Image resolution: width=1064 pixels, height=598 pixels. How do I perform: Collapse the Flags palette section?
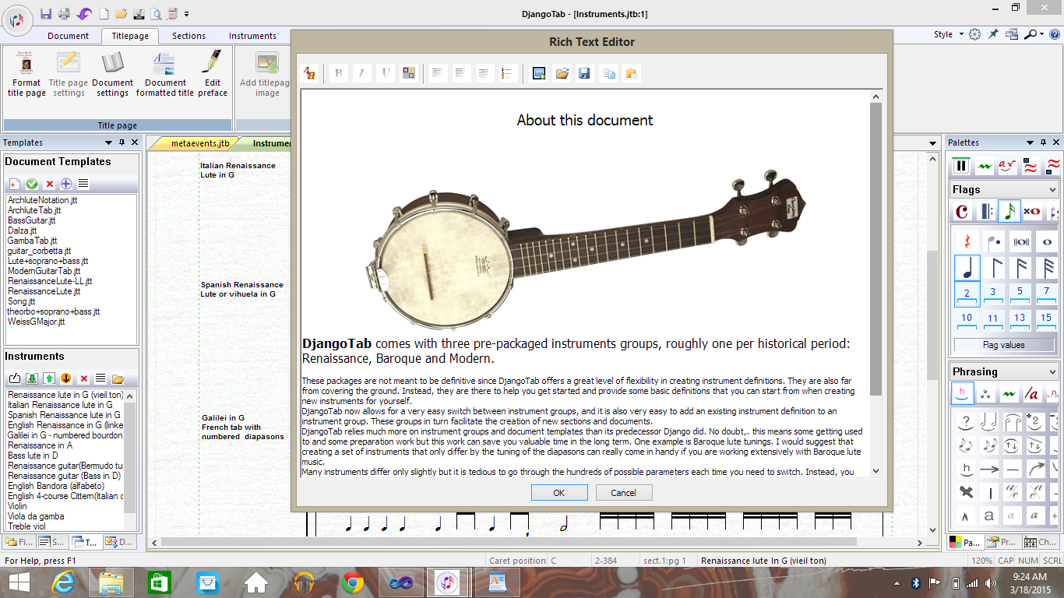(1052, 190)
